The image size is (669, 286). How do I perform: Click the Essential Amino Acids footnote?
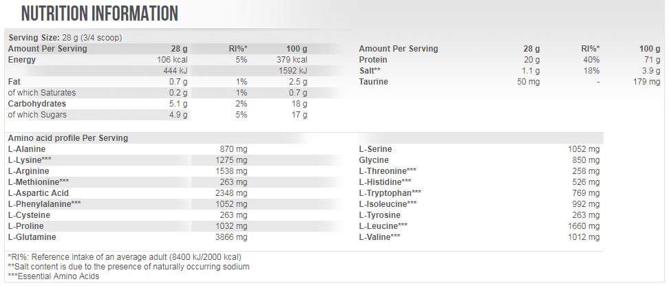(x=54, y=276)
